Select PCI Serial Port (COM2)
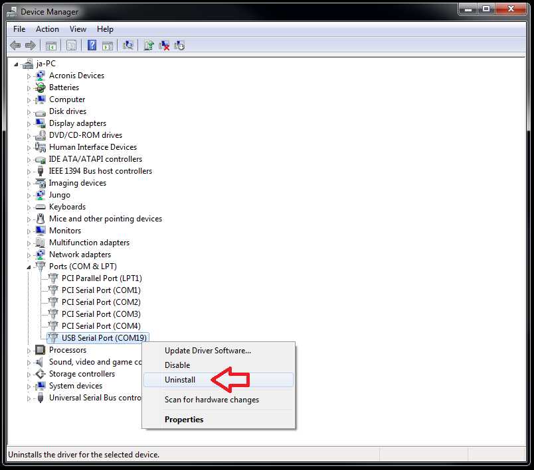This screenshot has width=534, height=470. point(101,302)
